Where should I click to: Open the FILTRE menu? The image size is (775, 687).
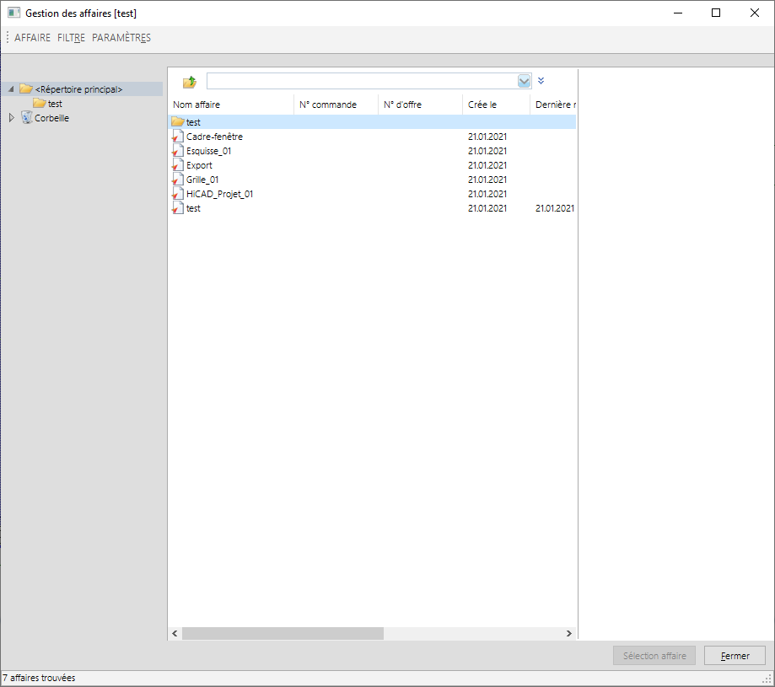pos(71,38)
